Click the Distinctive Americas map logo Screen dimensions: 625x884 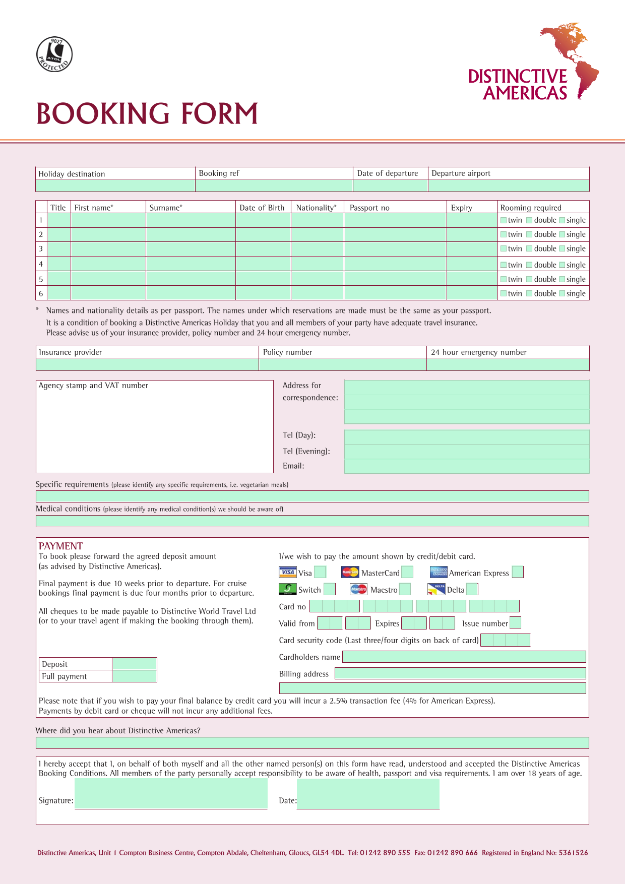[x=533, y=61]
